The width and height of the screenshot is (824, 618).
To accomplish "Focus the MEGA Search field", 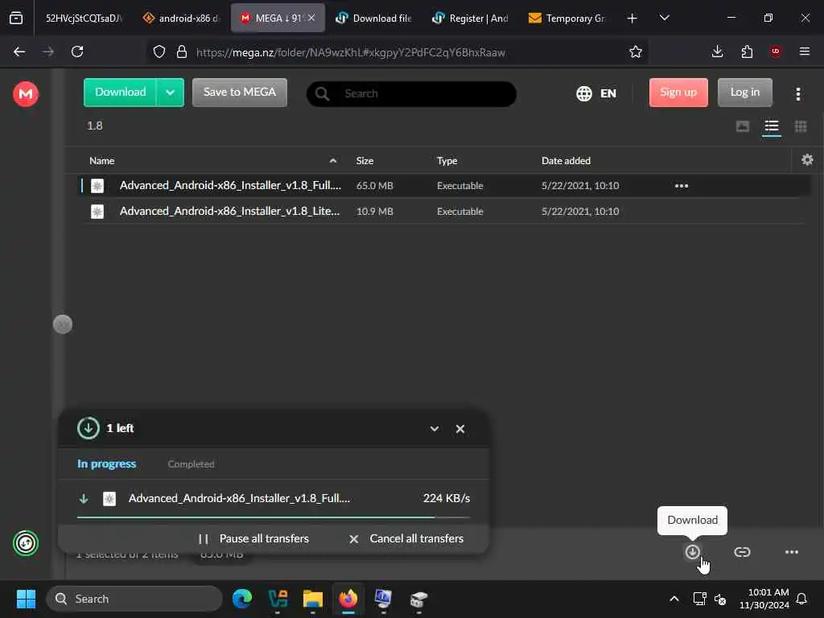I will click(x=411, y=93).
